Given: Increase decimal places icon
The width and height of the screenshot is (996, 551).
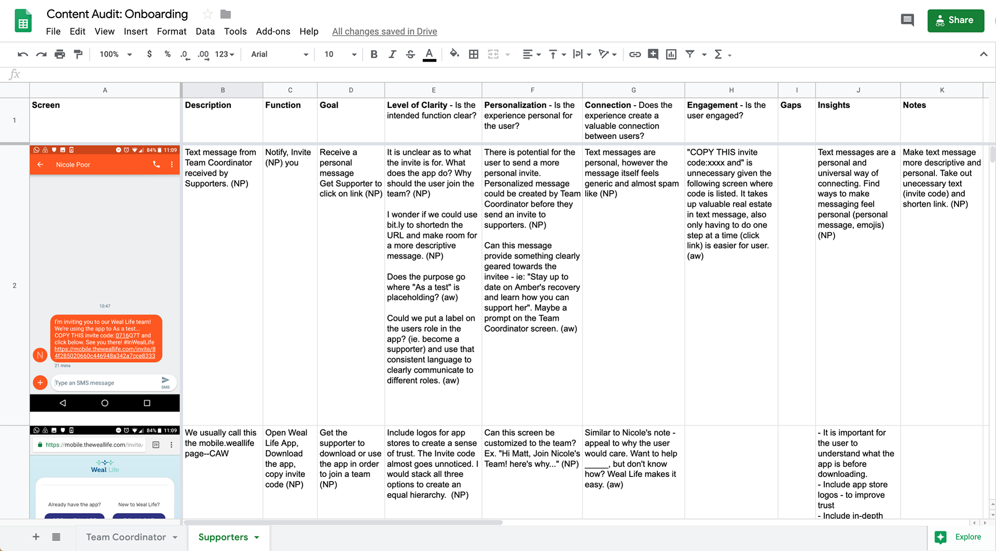Looking at the screenshot, I should pos(203,54).
